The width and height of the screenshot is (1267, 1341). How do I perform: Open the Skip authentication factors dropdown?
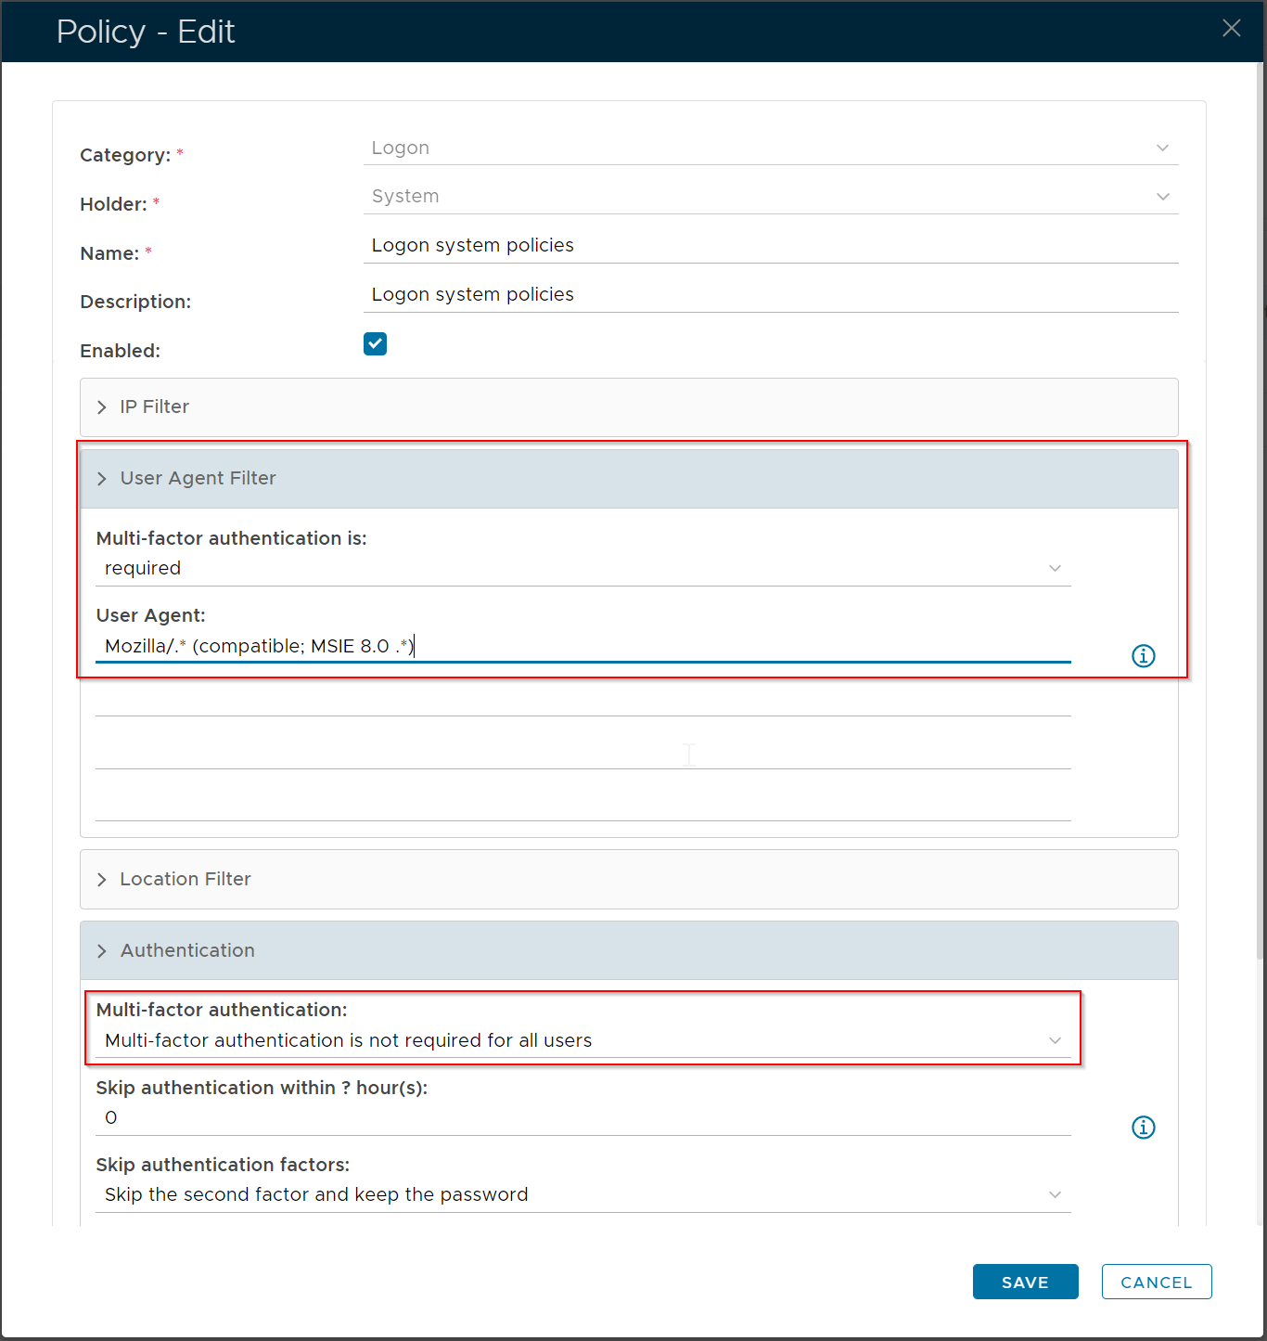point(582,1195)
